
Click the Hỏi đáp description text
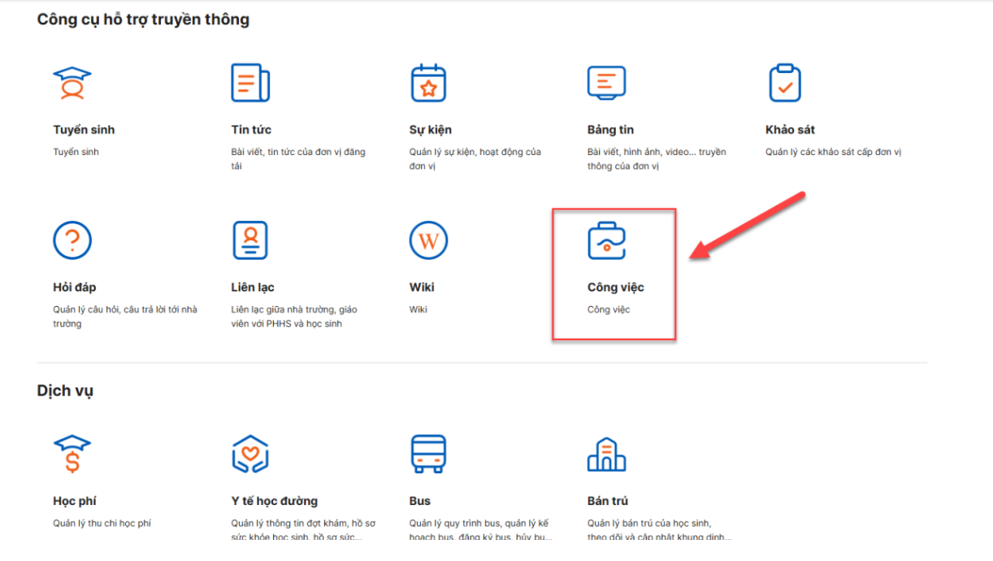(125, 317)
